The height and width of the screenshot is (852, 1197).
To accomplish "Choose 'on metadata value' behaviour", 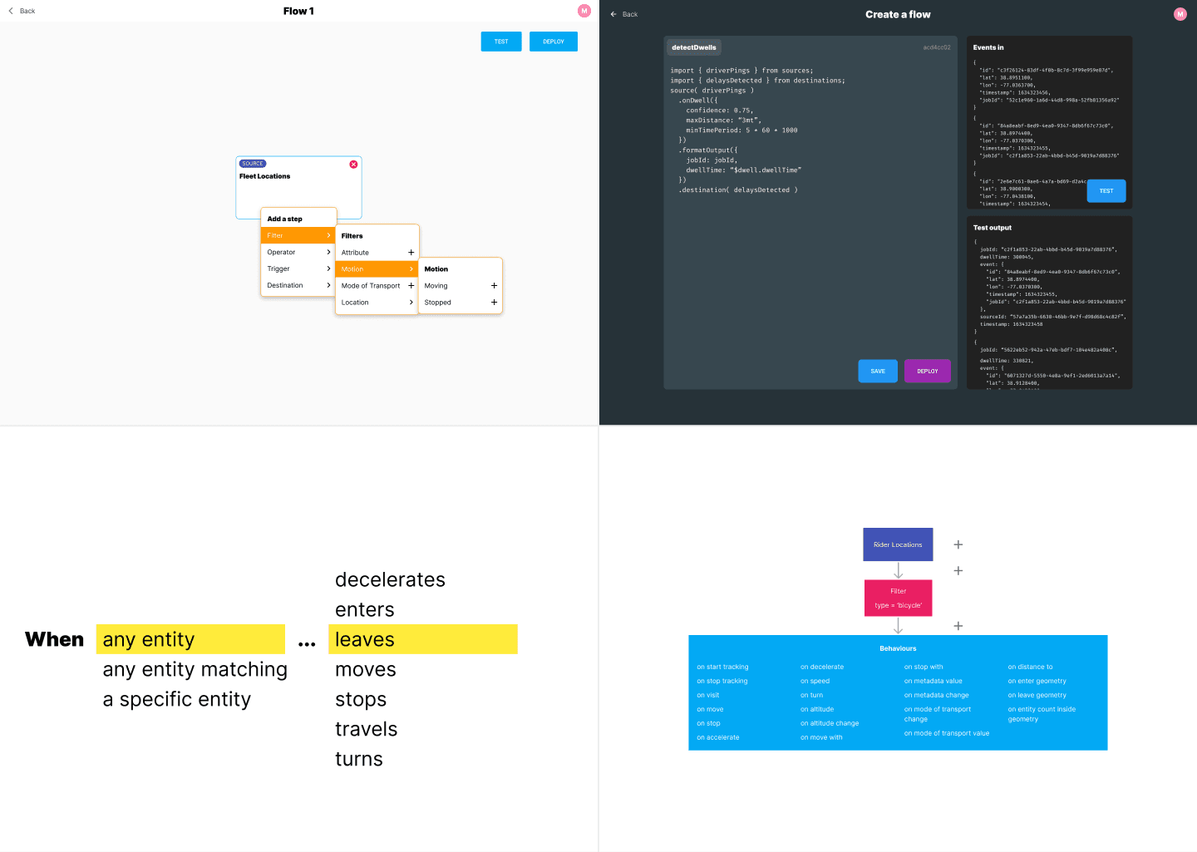I will pyautogui.click(x=933, y=681).
